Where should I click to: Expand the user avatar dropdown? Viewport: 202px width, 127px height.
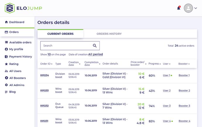click(196, 8)
